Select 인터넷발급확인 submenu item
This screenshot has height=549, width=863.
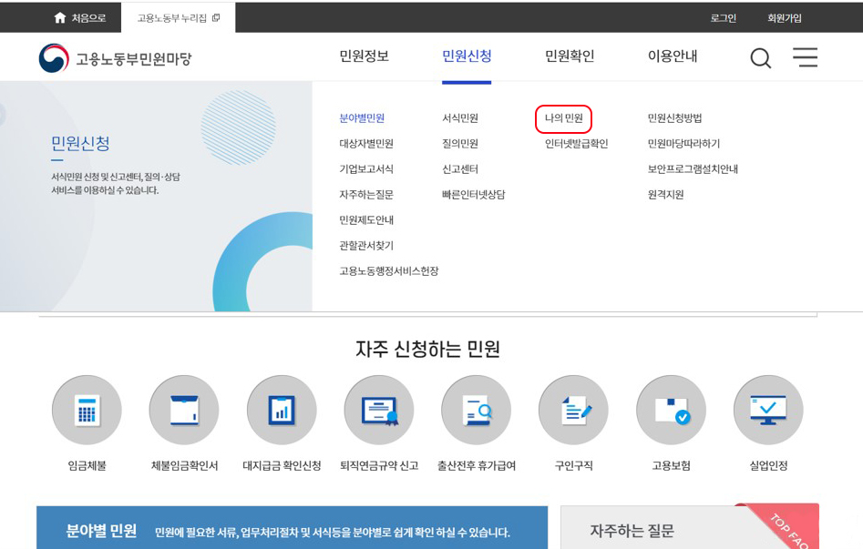[576, 144]
